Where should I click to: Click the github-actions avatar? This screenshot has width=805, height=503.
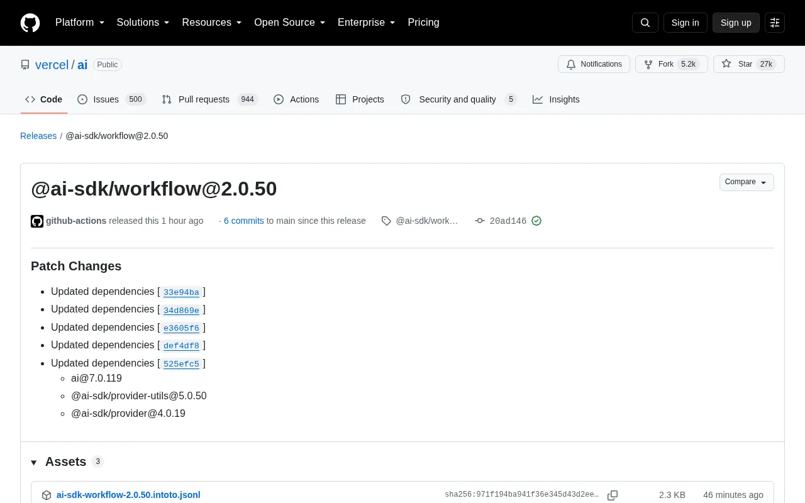[x=37, y=221]
